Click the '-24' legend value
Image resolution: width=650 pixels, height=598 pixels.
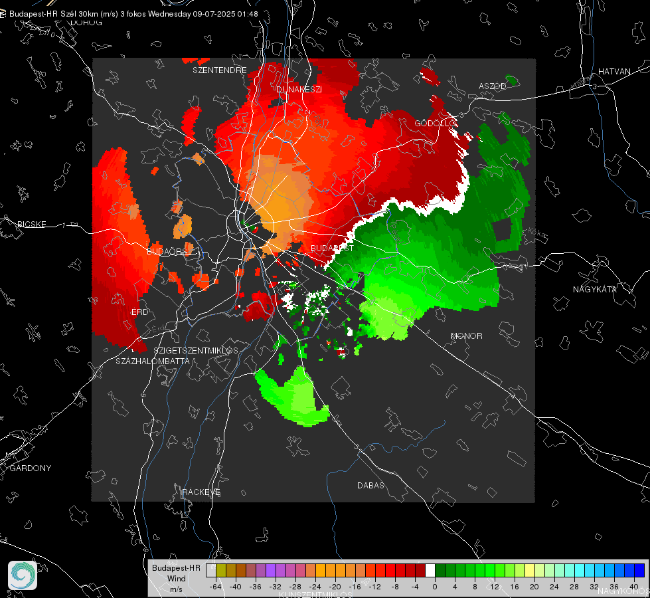click(x=315, y=587)
